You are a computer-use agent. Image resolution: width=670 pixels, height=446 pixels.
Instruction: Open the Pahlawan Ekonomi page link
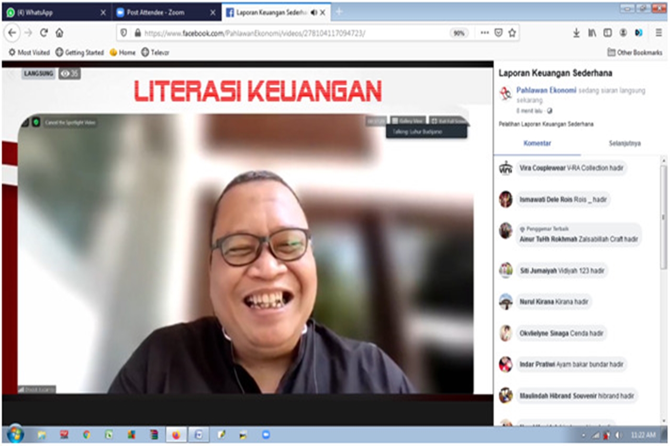tap(546, 90)
